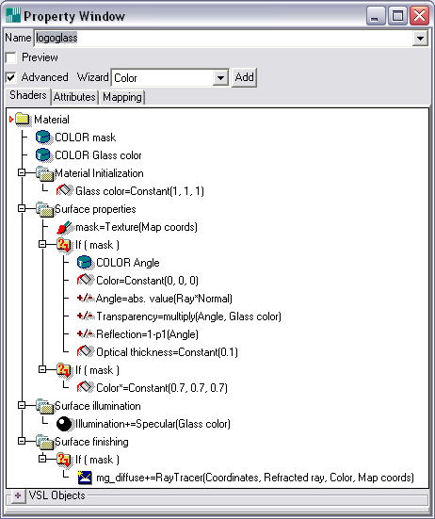Click the Add button

[x=244, y=77]
